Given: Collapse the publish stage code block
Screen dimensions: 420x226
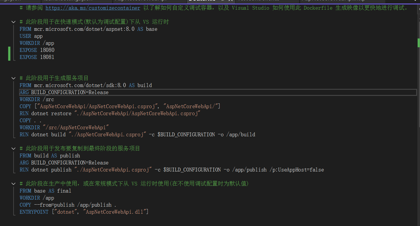Looking at the screenshot, I should coord(13,149).
